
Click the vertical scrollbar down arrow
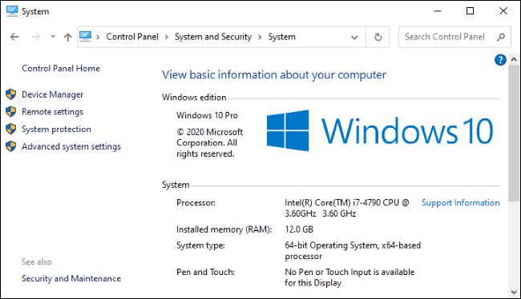[x=514, y=292]
